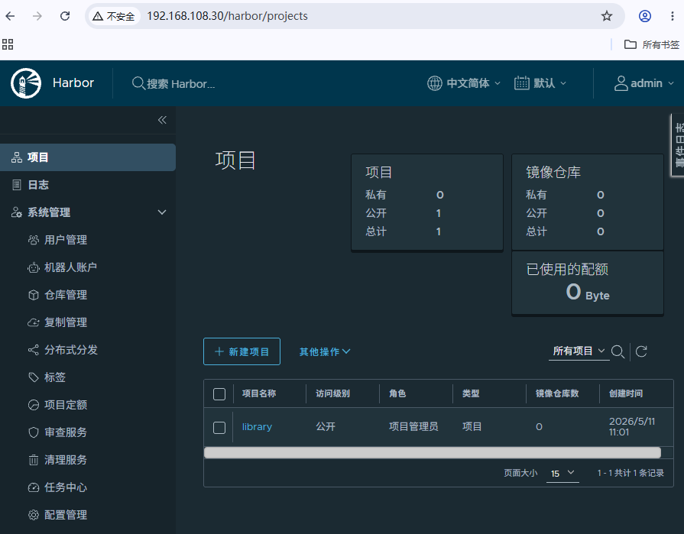The image size is (684, 534).
Task: Click the 标签 tag icon
Action: click(34, 377)
